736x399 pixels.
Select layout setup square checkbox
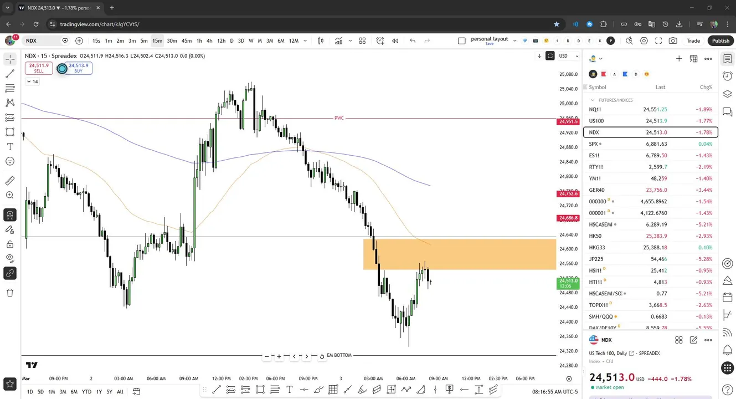(462, 40)
